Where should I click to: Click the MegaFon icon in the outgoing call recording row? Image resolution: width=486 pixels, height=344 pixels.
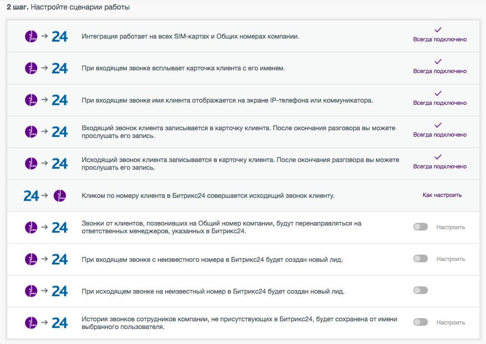pyautogui.click(x=31, y=163)
